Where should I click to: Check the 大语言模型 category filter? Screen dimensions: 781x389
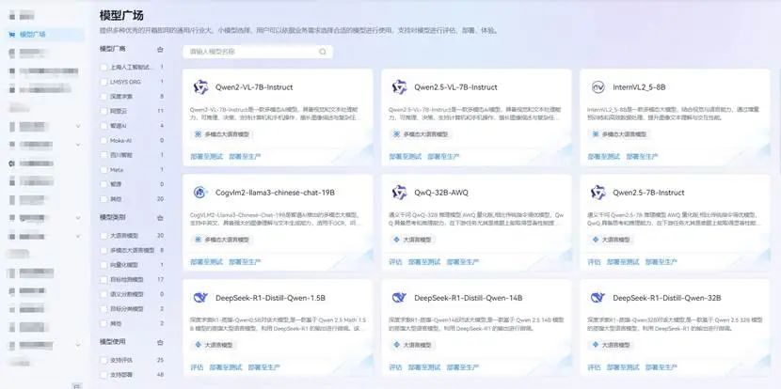click(104, 235)
